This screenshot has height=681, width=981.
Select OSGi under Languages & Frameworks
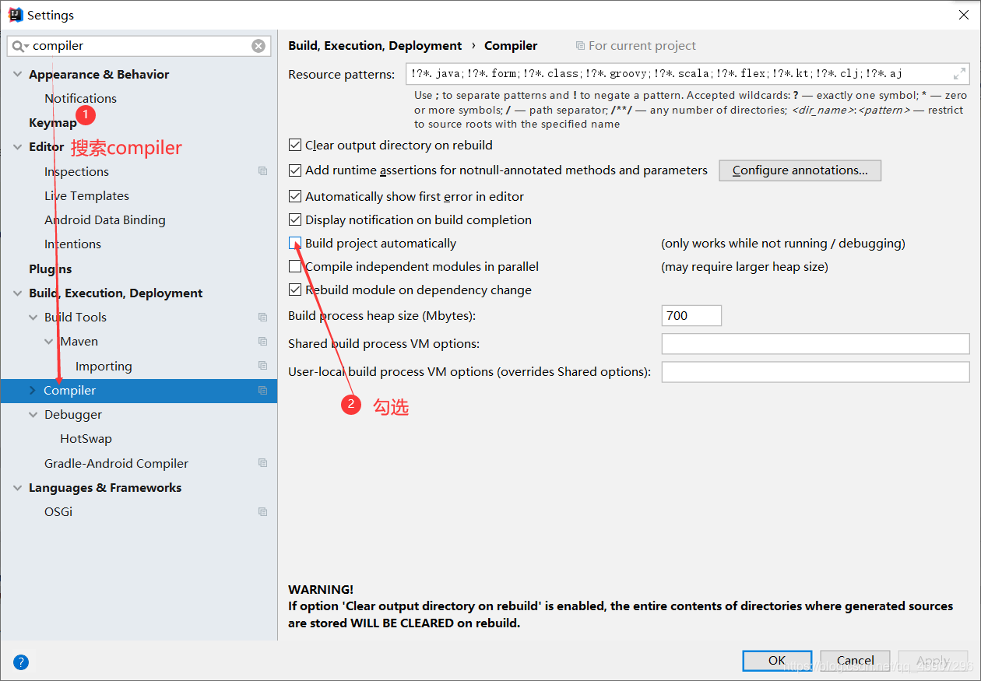58,511
